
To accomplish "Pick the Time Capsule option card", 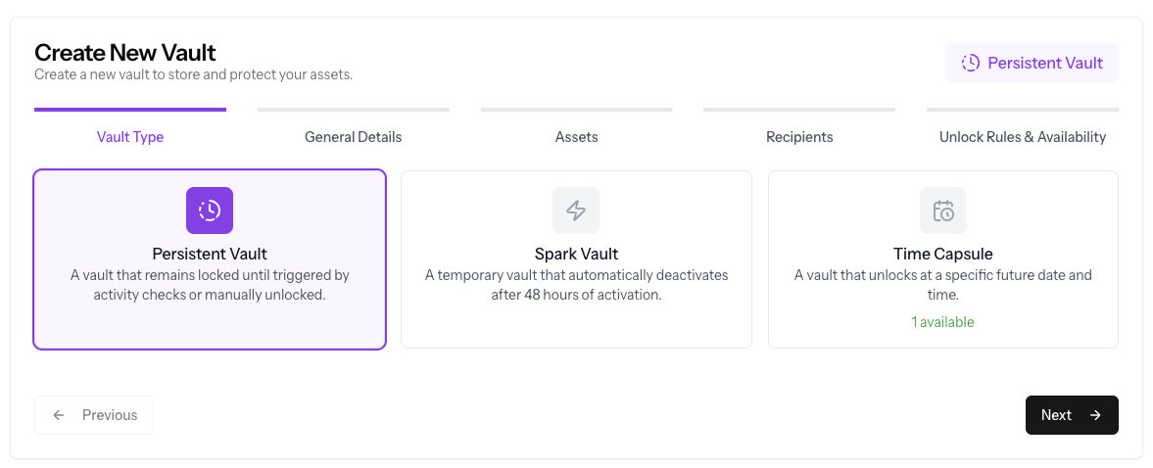I will [x=943, y=259].
